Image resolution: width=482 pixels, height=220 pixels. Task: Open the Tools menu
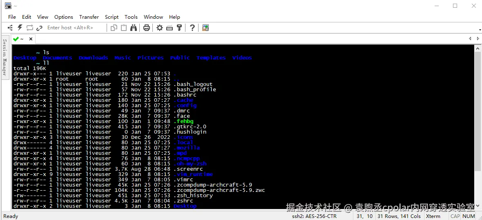coord(131,17)
